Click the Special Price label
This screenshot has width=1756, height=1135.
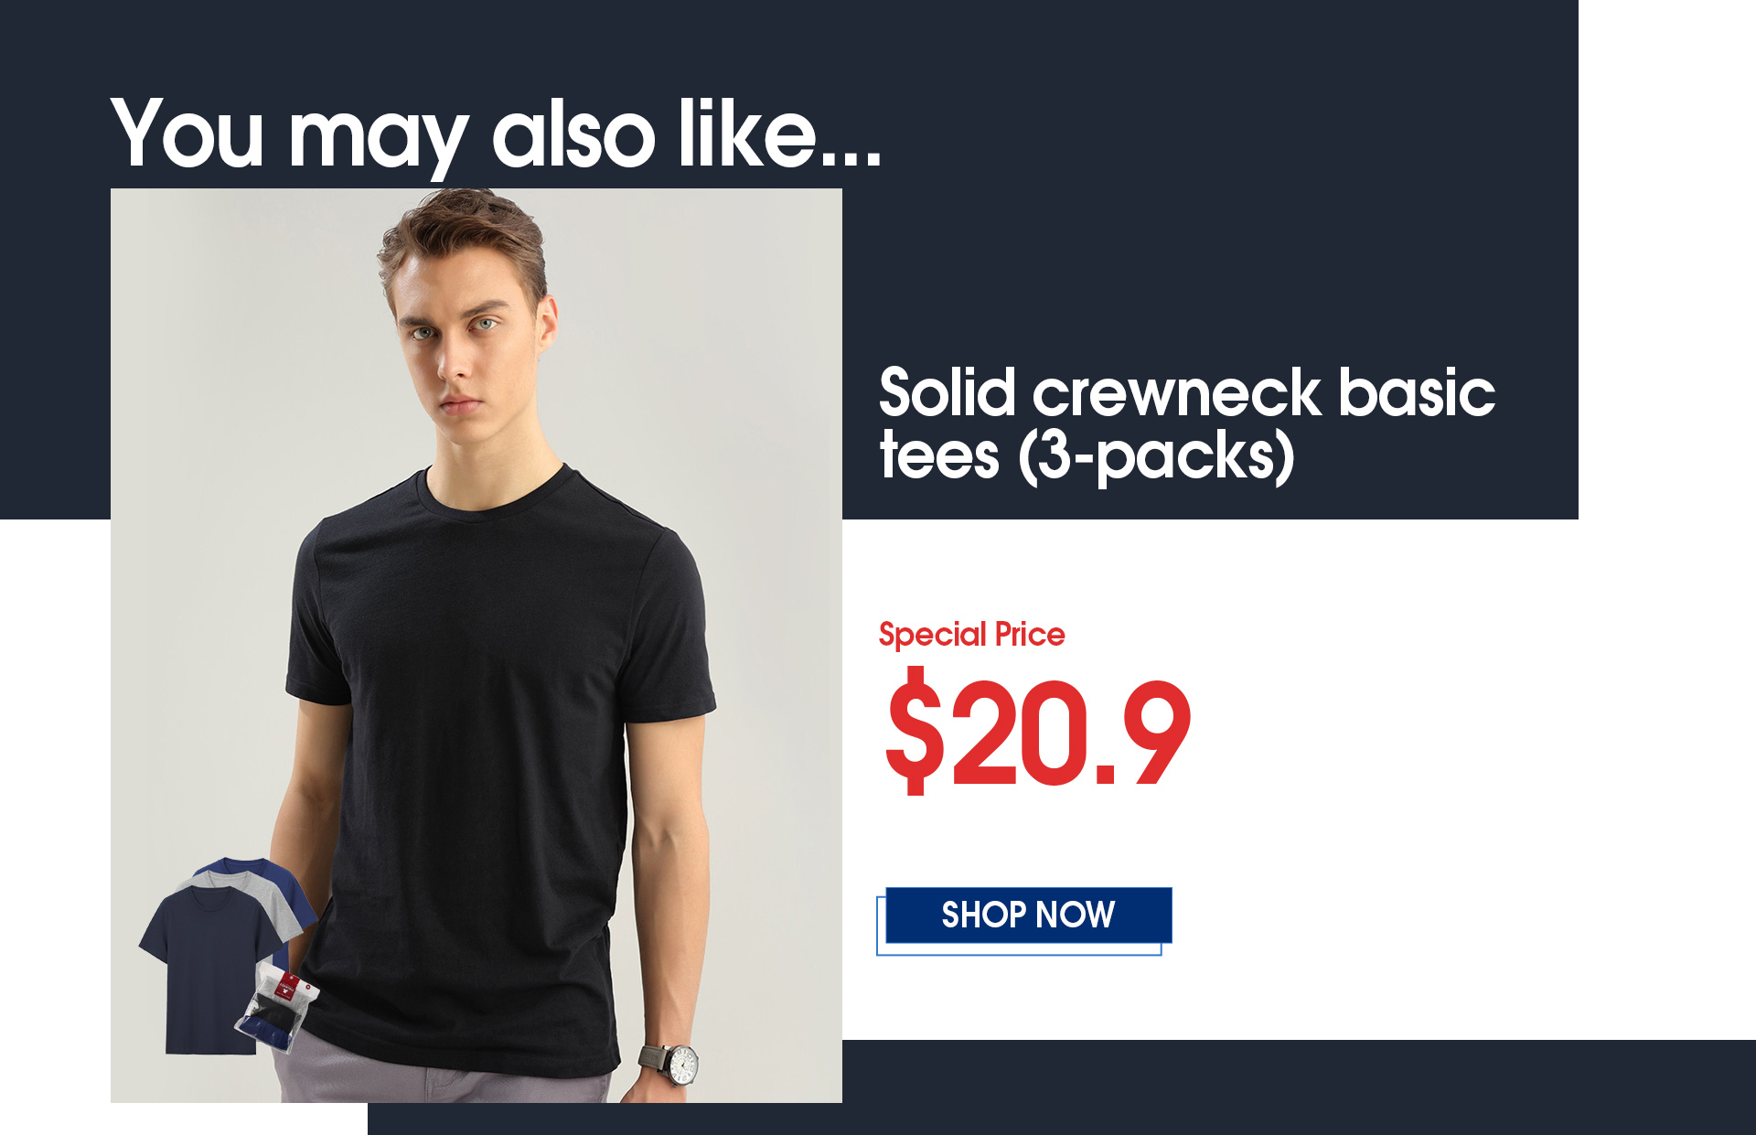971,635
